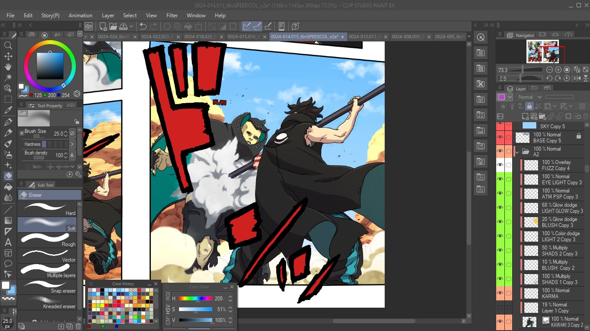
Task: Open Hardness more options arrow
Action: 72,144
